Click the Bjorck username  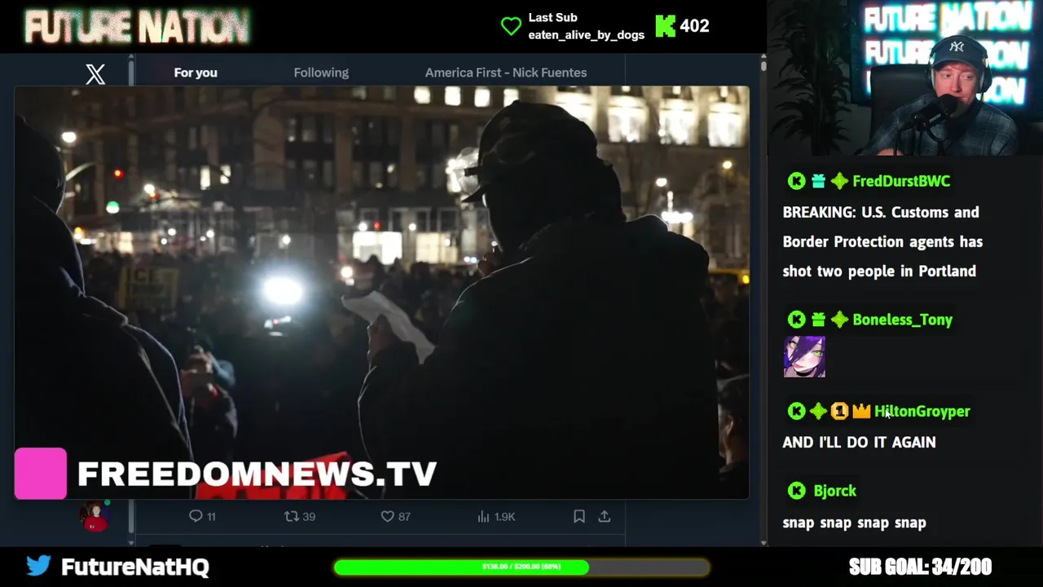[x=834, y=491]
